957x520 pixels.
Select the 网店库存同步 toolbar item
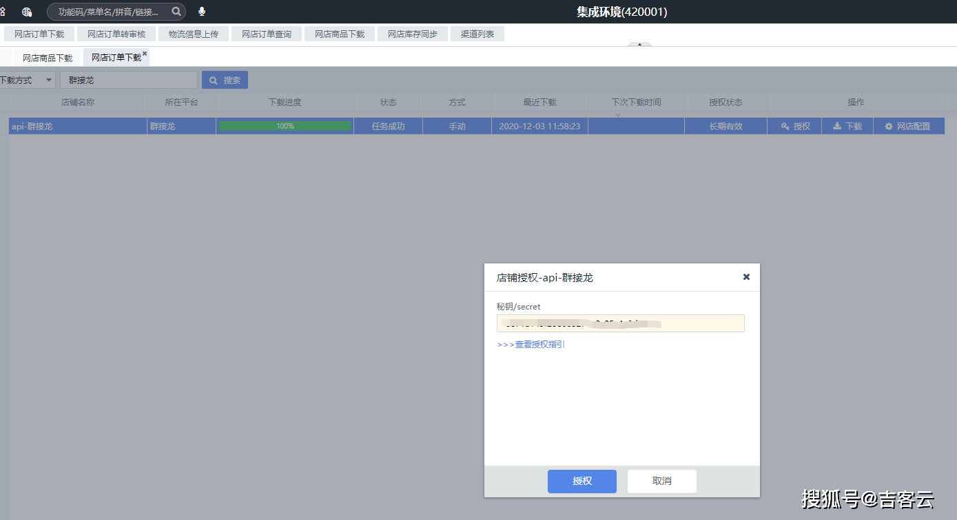click(x=412, y=33)
